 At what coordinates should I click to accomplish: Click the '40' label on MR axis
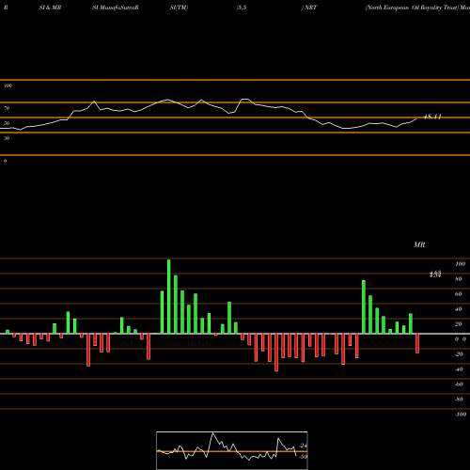pos(459,309)
